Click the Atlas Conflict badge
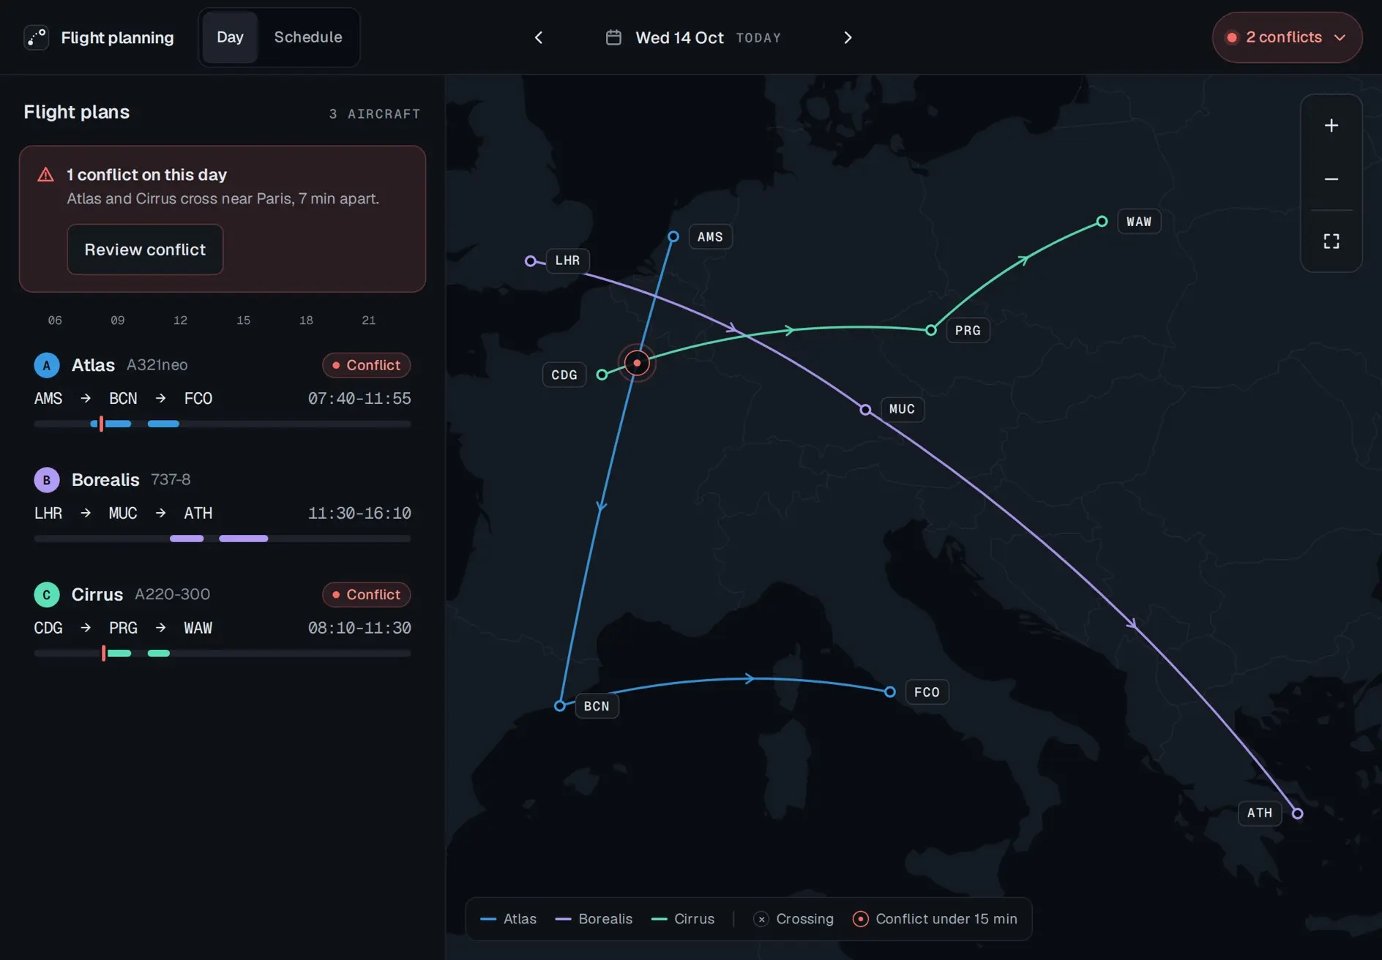 point(366,365)
